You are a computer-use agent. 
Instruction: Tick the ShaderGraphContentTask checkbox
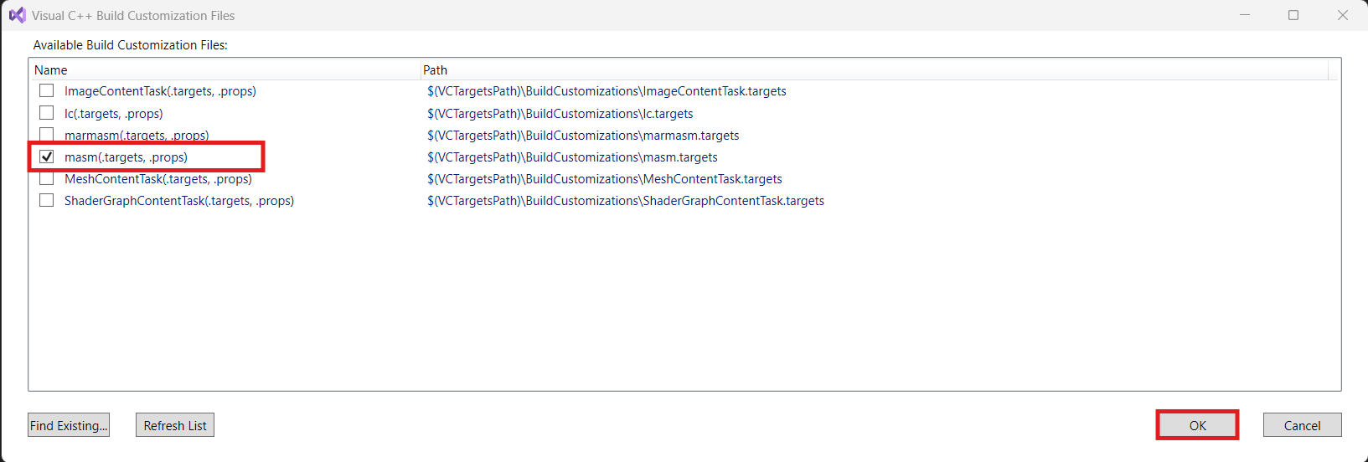tap(47, 200)
